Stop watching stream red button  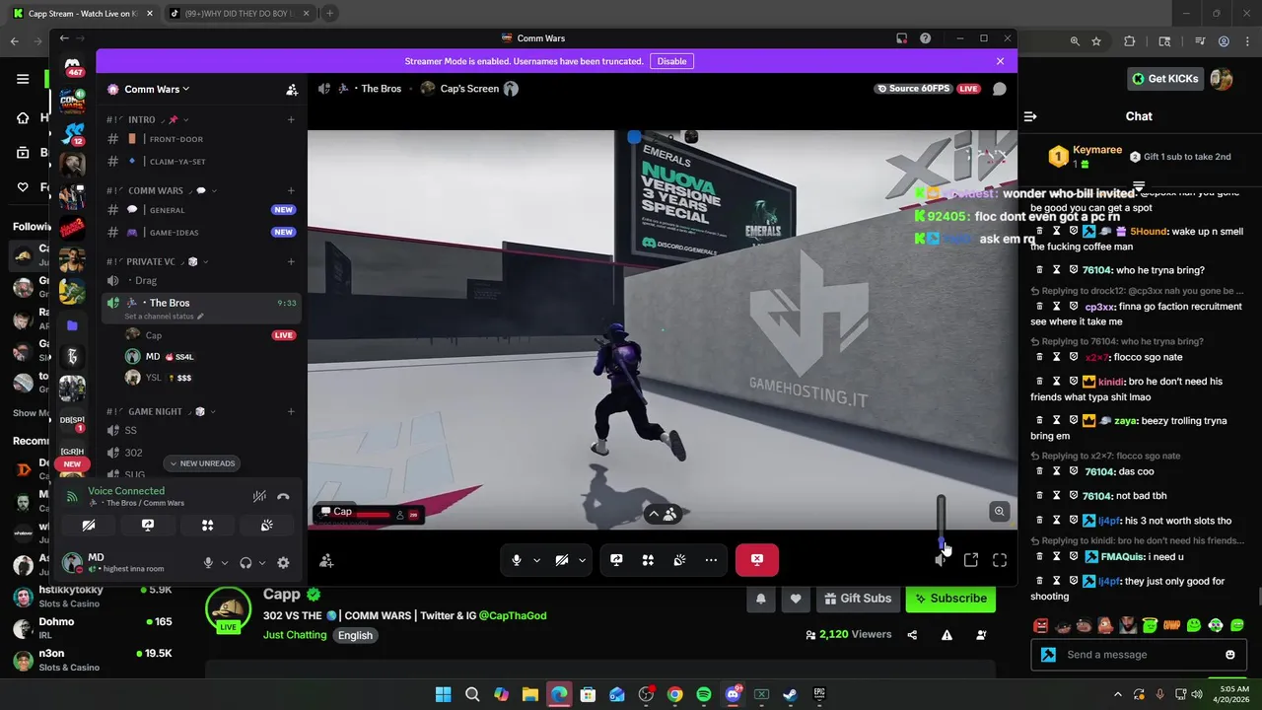coord(757,560)
